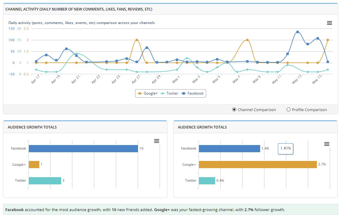343x218 pixels.
Task: Click the highest Facebook point near May 13
Action: click(297, 32)
